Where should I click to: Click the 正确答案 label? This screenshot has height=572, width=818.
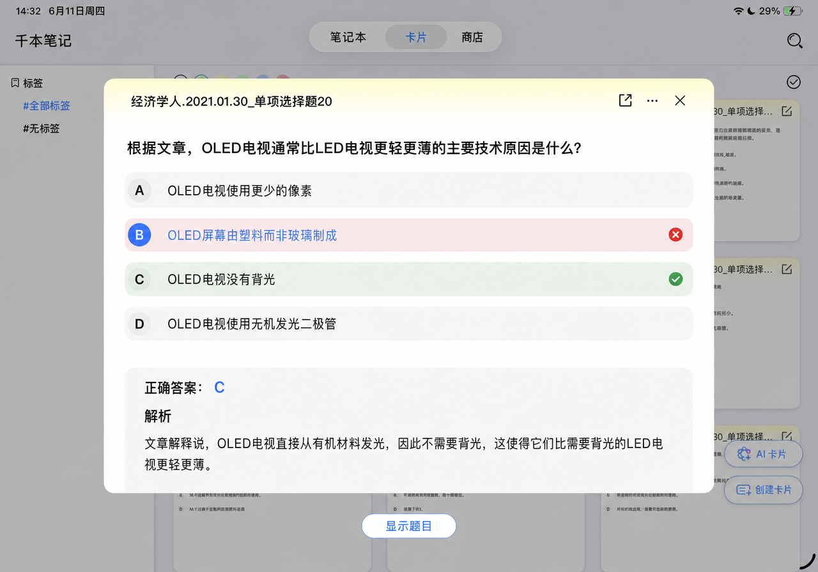pos(173,388)
